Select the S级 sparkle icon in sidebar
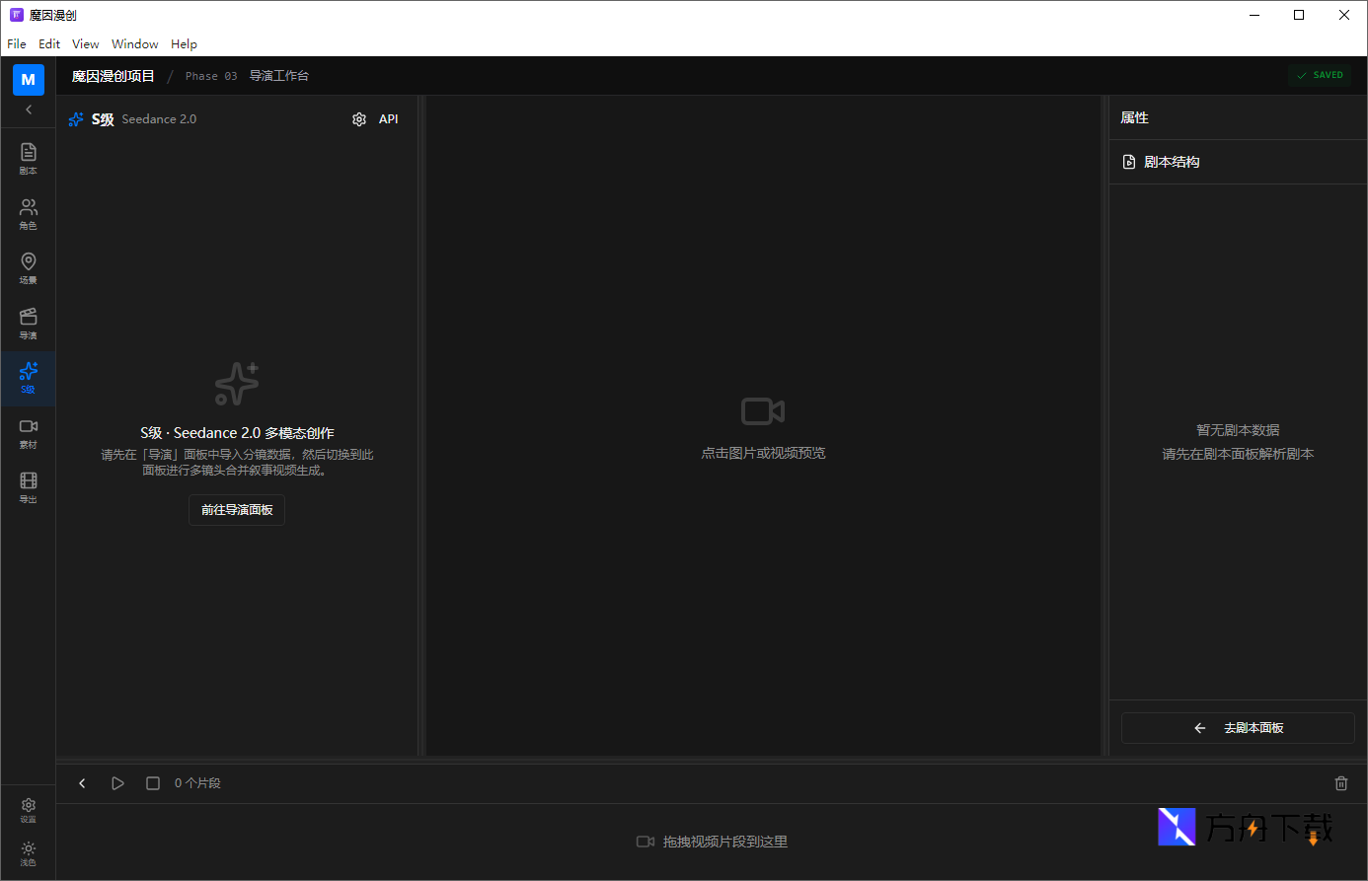The image size is (1368, 881). [x=28, y=377]
